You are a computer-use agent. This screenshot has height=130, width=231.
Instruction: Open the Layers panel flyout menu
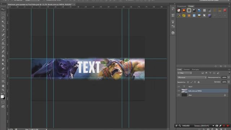(229, 69)
